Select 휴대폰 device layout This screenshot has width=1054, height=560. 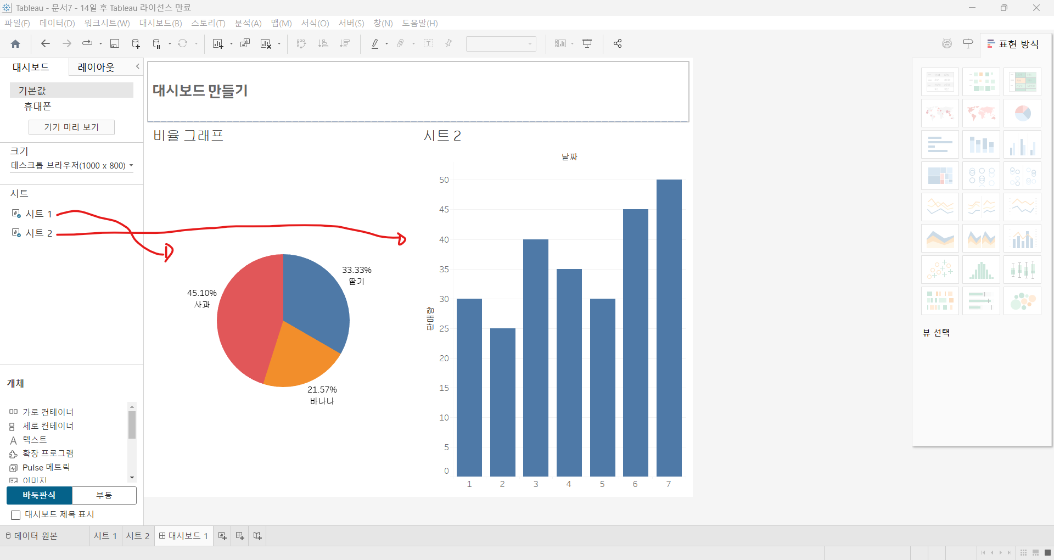[37, 107]
